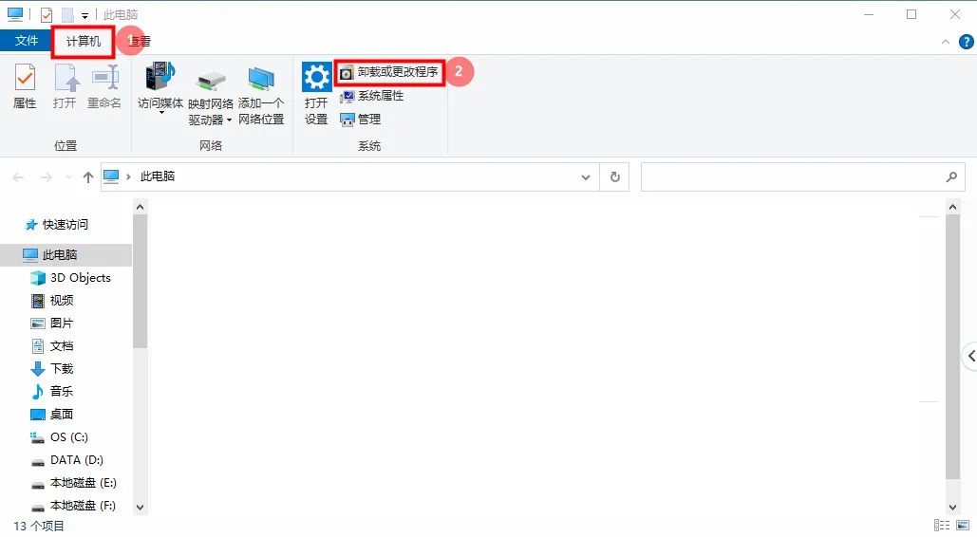Screen dimensions: 977x537
Task: Click the side panel collapse arrow at right edge
Action: click(x=970, y=356)
